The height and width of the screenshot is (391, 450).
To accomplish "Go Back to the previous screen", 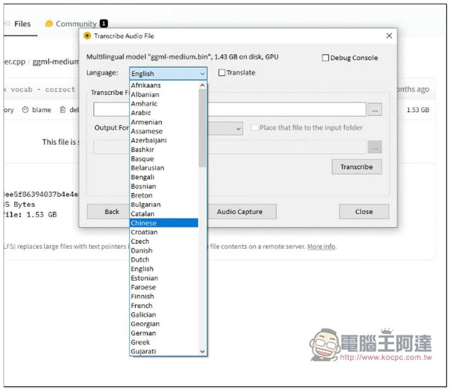I will 112,212.
